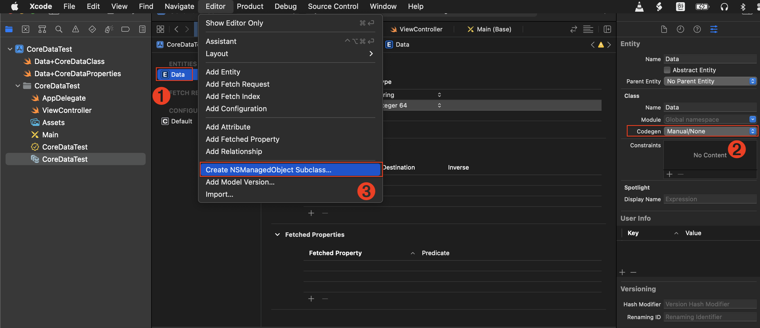Select Data+CoreDataProperties file in navigator
760x328 pixels.
[77, 73]
